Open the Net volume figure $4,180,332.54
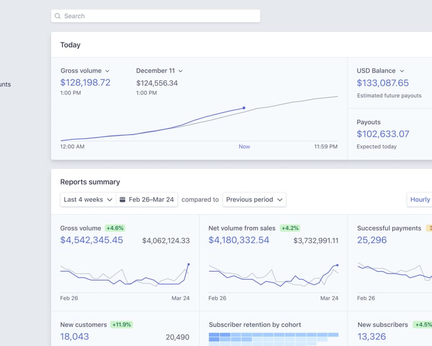 pos(239,240)
